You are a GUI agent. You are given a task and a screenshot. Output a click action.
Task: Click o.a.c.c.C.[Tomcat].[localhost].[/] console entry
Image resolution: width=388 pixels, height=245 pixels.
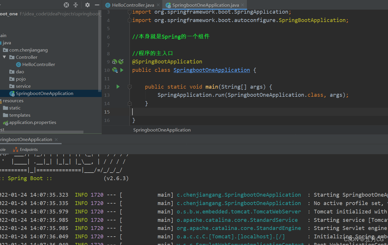231,237
